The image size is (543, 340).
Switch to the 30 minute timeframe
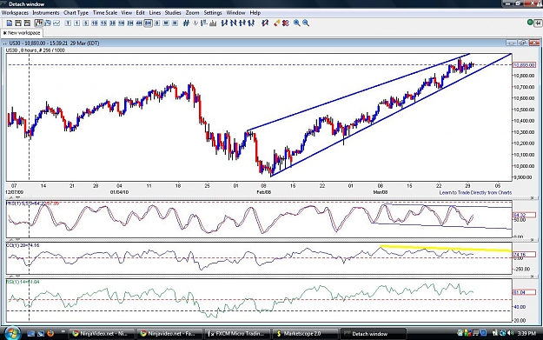112,23
